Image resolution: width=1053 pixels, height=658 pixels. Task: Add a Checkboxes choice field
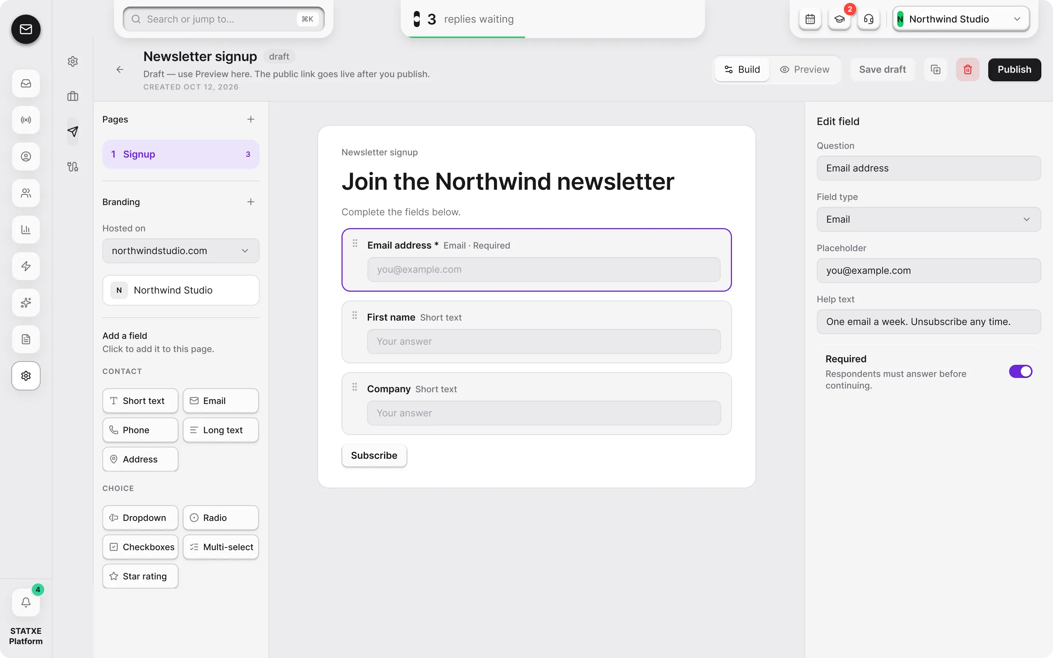tap(140, 547)
